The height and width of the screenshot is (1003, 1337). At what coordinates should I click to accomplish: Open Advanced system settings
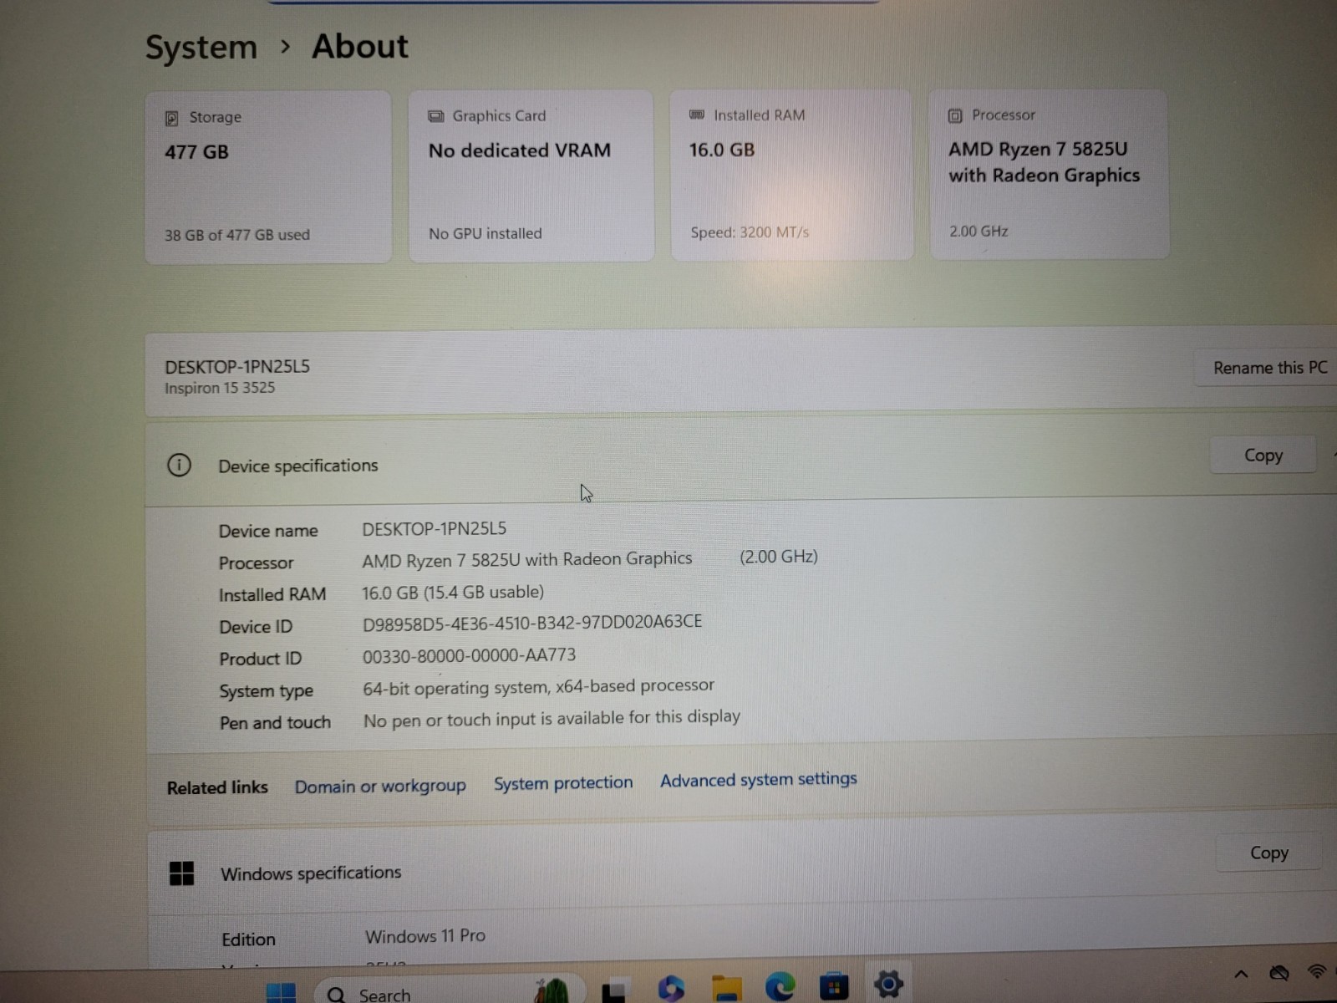tap(759, 779)
